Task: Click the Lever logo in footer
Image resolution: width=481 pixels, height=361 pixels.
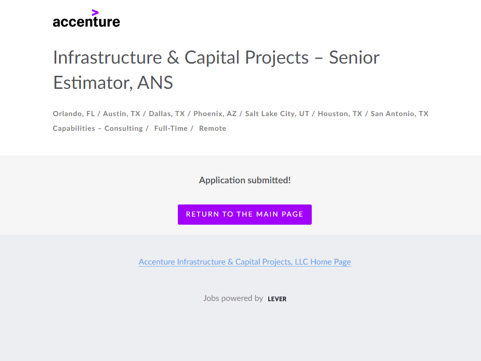Action: [277, 299]
